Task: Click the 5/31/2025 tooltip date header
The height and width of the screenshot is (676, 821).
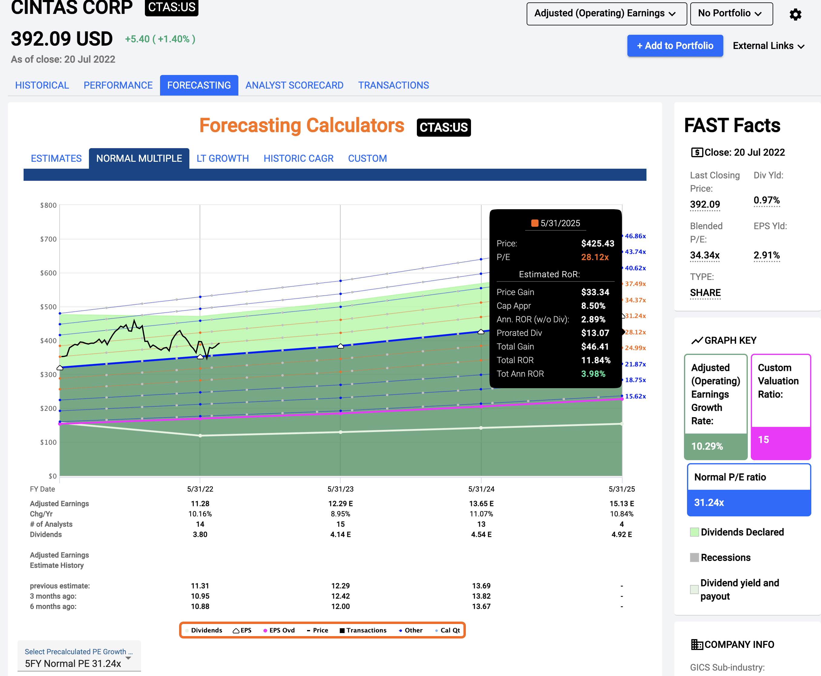Action: point(556,223)
